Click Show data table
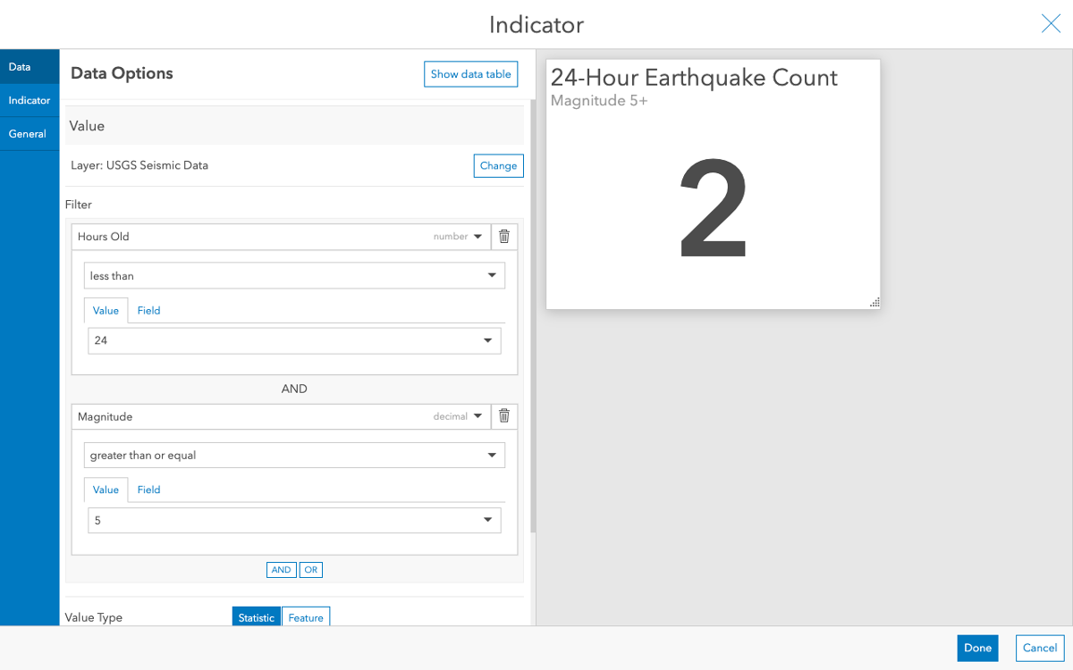 click(470, 74)
